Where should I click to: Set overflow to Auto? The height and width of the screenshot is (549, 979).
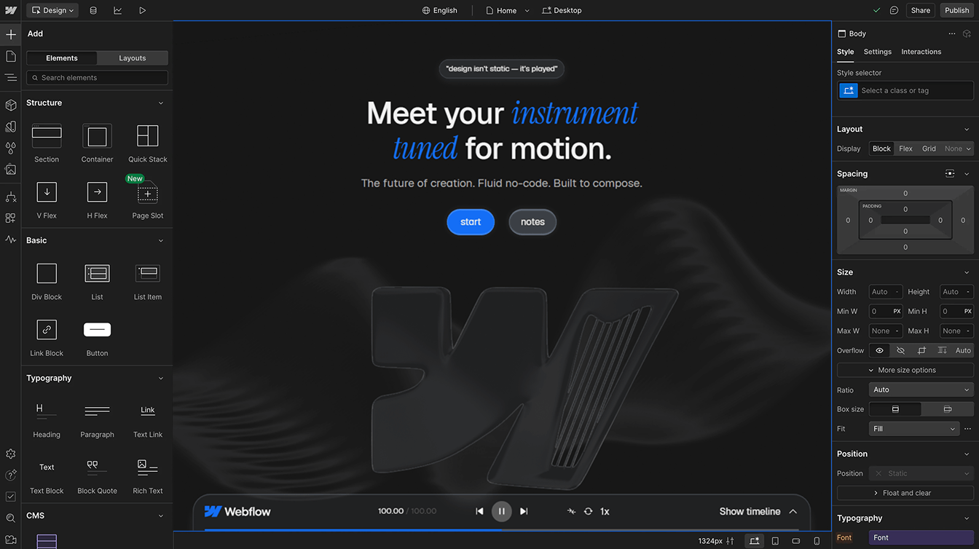963,350
